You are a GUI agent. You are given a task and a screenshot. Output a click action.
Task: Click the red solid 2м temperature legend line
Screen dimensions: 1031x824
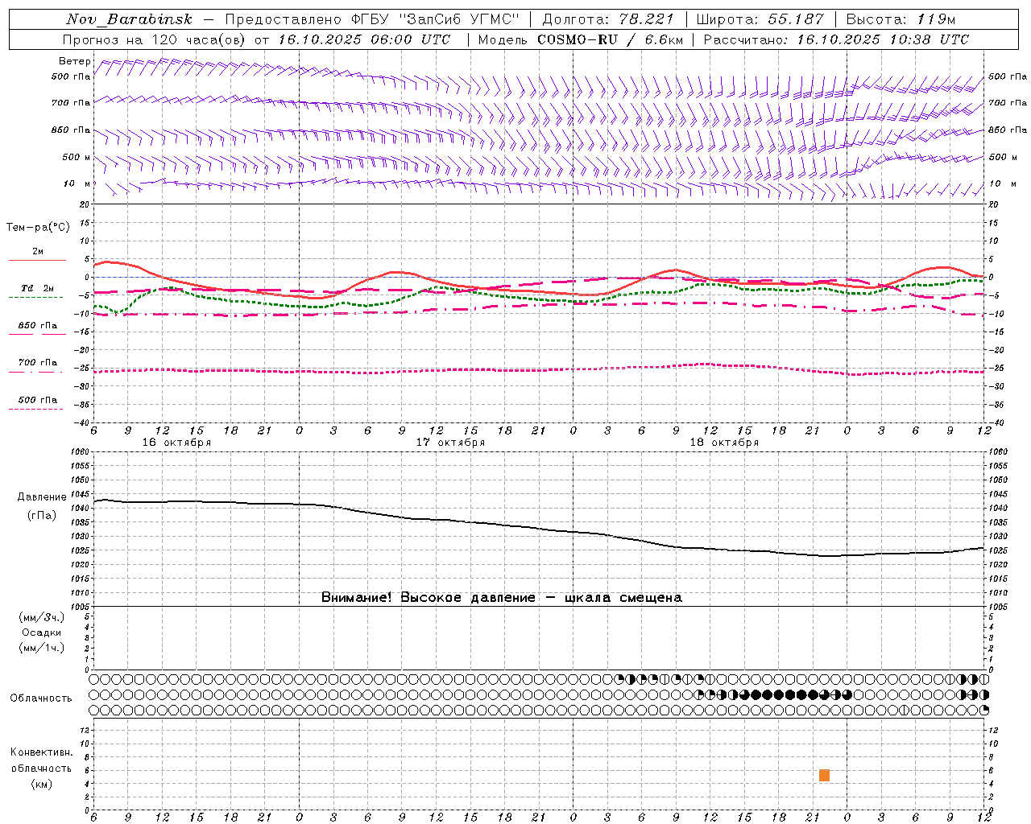click(x=37, y=261)
